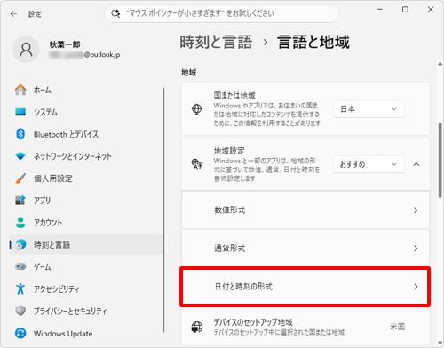The image size is (444, 348).
Task: Click the Bluetooth icon in sidebar
Action: [x=20, y=134]
